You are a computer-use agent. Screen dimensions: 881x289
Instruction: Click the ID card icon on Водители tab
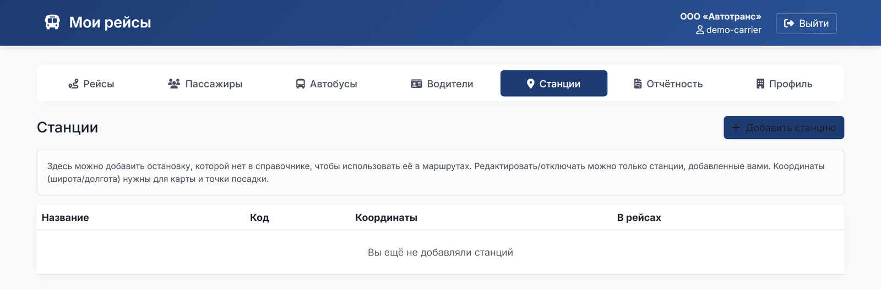(417, 84)
